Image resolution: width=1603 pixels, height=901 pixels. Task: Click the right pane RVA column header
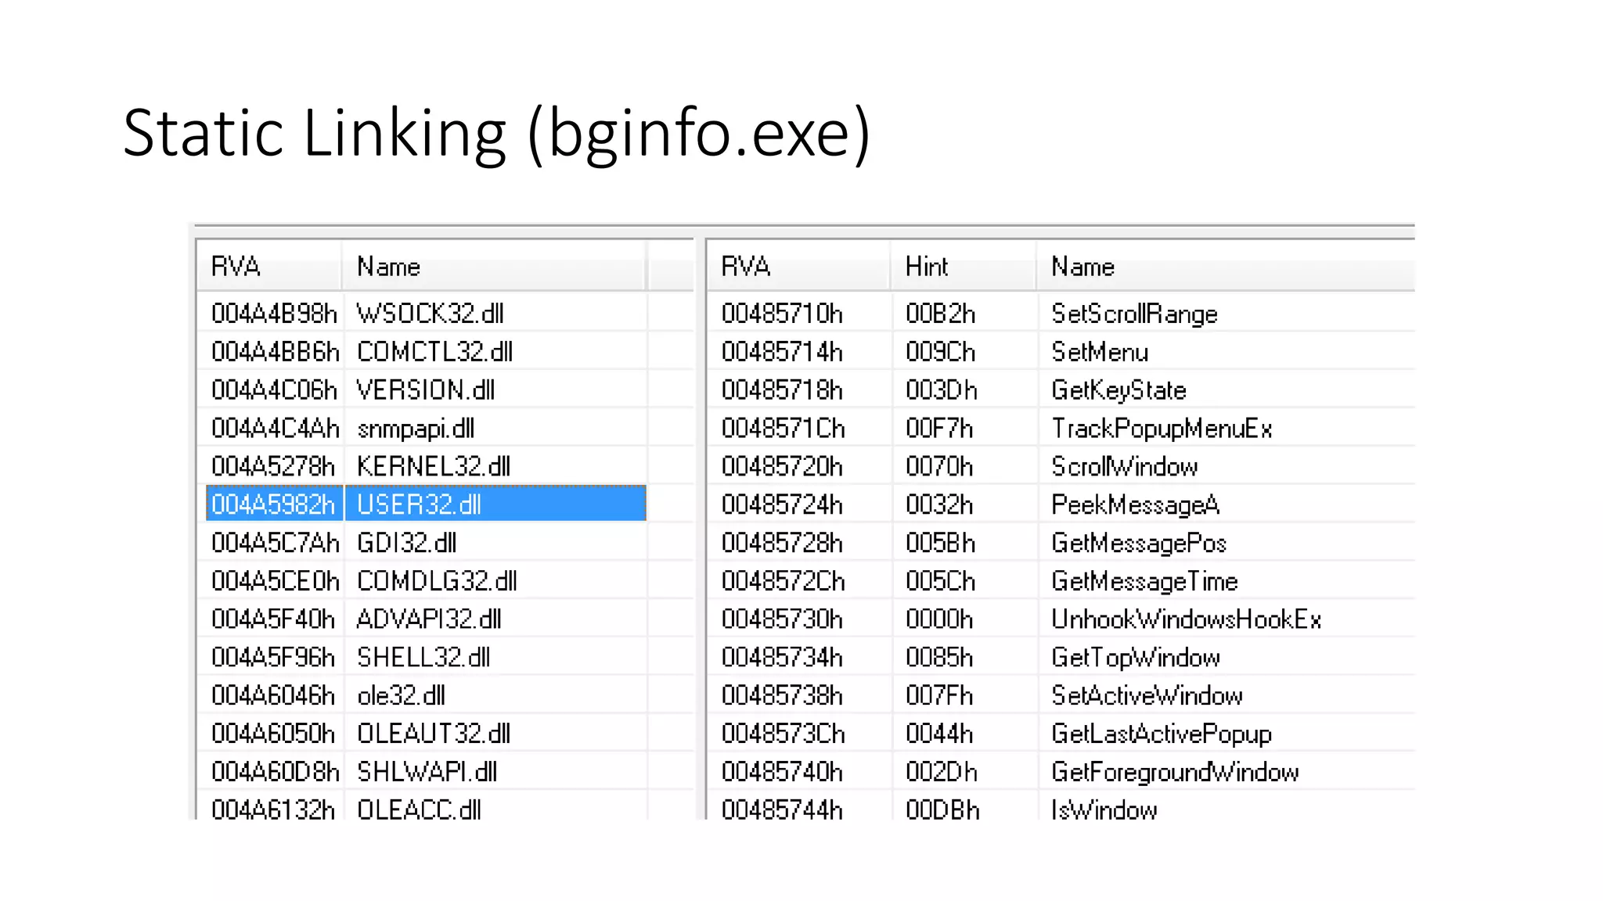click(798, 267)
